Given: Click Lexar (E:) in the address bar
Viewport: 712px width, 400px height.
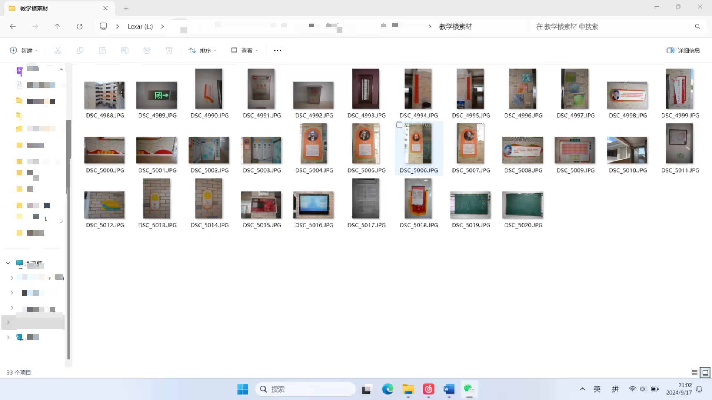Looking at the screenshot, I should [140, 26].
